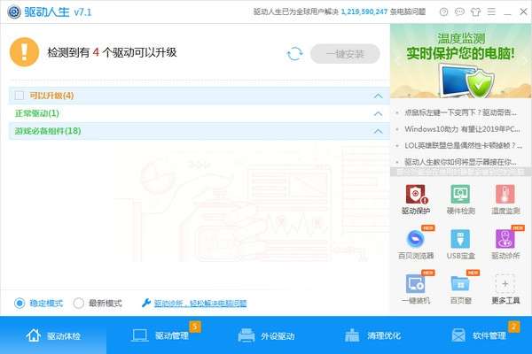The image size is (532, 354).
Task: Open the USB宝盒 toolbox icon
Action: coord(460,239)
